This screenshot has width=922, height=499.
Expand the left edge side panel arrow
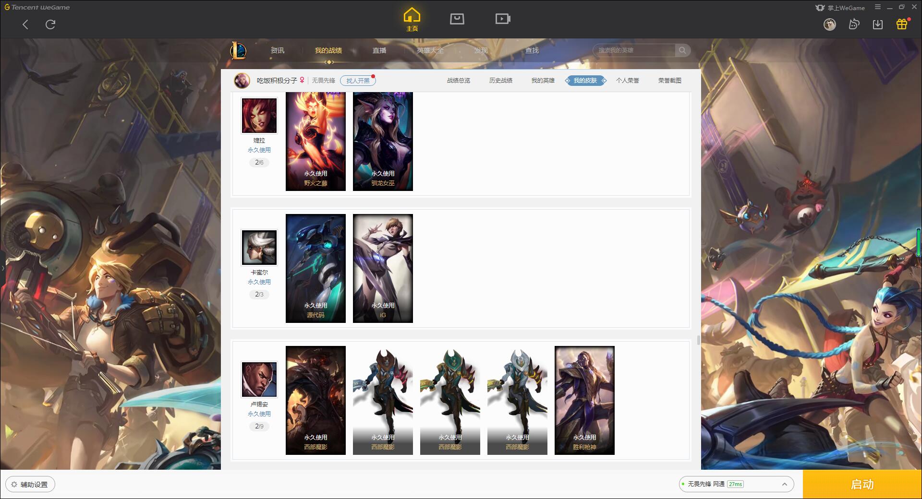pos(2,268)
